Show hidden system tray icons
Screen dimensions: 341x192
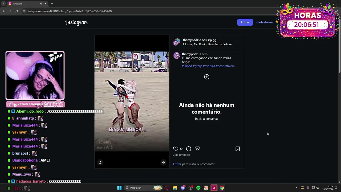(x=297, y=188)
